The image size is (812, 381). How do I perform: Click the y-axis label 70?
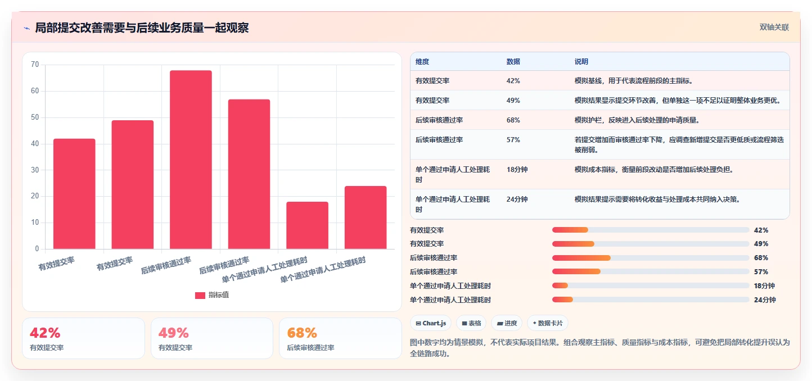pyautogui.click(x=35, y=65)
